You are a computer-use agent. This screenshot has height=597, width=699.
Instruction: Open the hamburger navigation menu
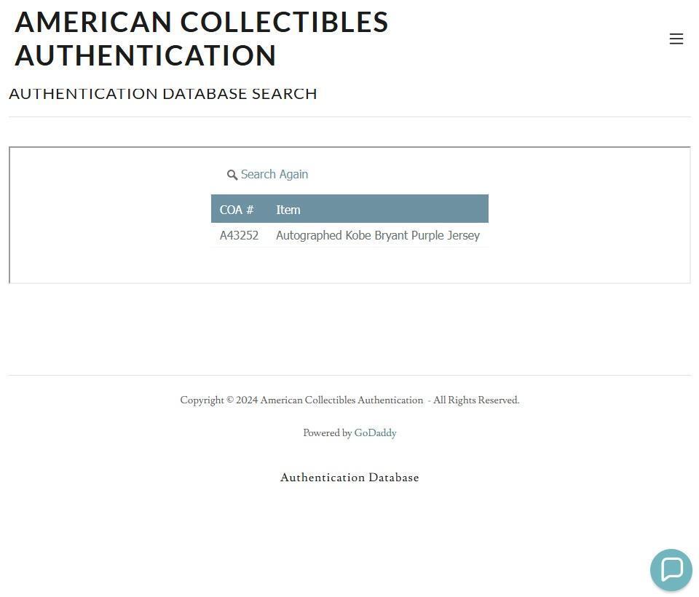click(676, 39)
